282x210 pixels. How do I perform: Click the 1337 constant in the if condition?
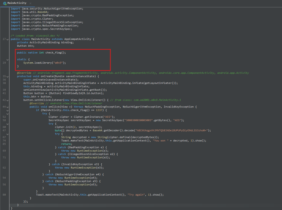(99, 110)
